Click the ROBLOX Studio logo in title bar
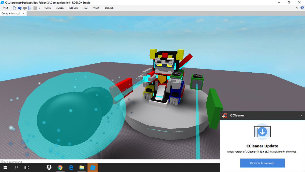This screenshot has width=305, height=172. point(2,2)
